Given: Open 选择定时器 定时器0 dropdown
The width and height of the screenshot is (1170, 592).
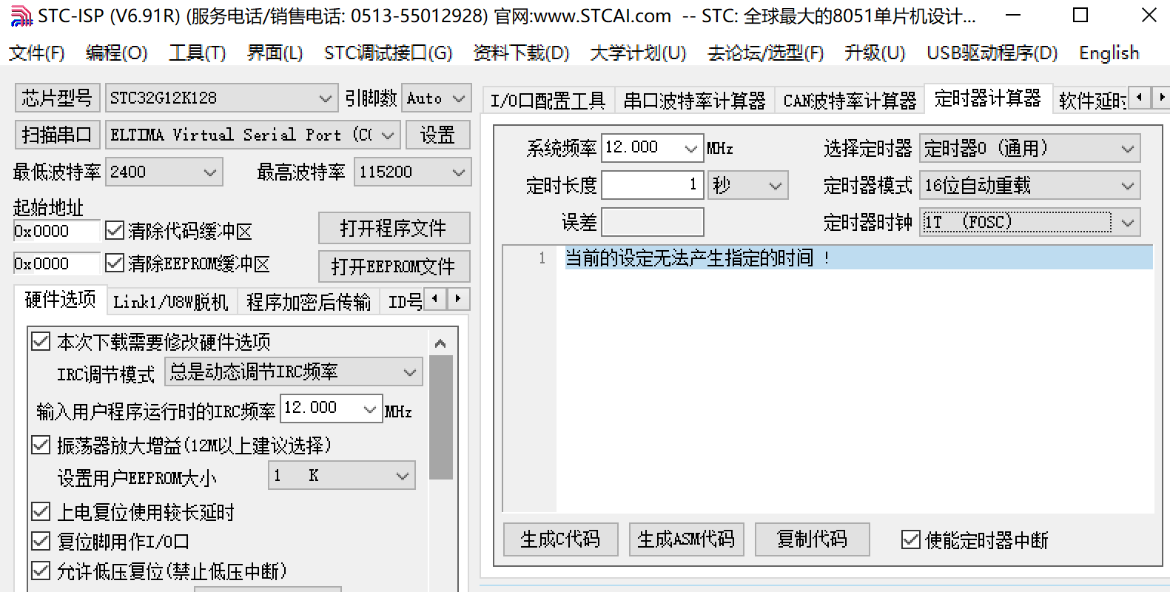Looking at the screenshot, I should pos(1029,148).
